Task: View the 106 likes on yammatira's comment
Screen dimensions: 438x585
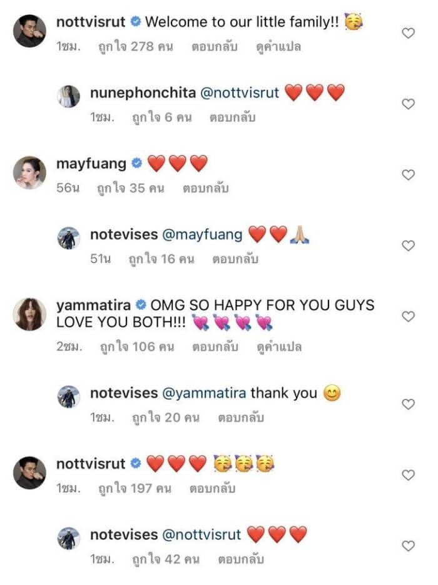Action: point(133,346)
